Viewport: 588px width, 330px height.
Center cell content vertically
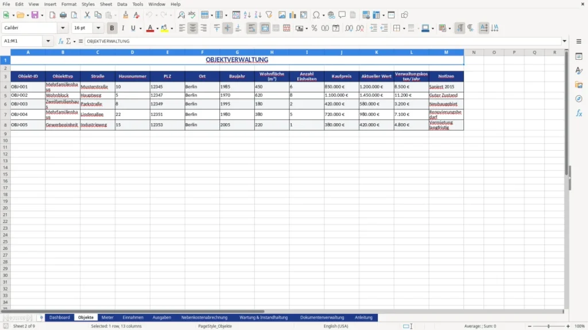227,28
